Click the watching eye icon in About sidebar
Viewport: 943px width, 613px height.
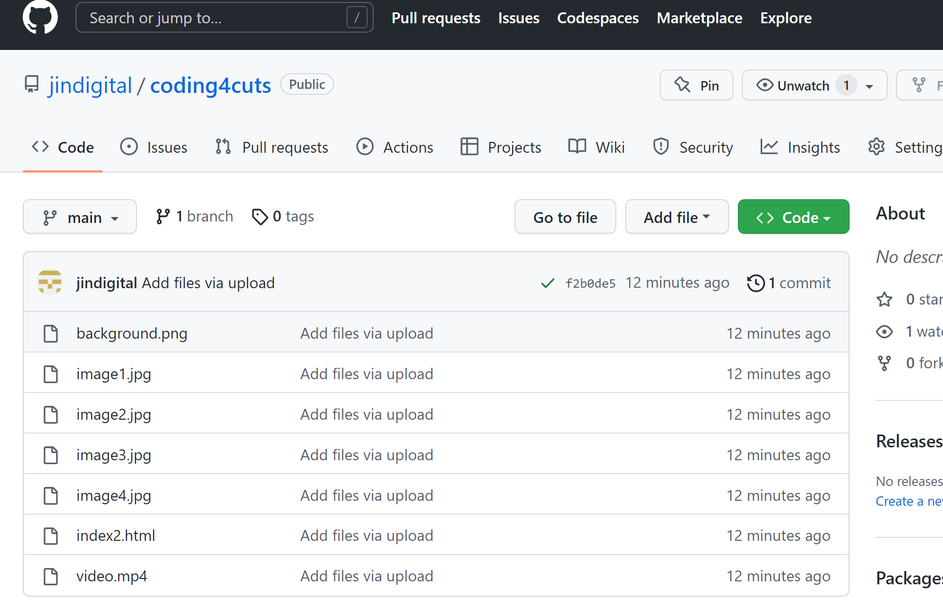point(884,331)
